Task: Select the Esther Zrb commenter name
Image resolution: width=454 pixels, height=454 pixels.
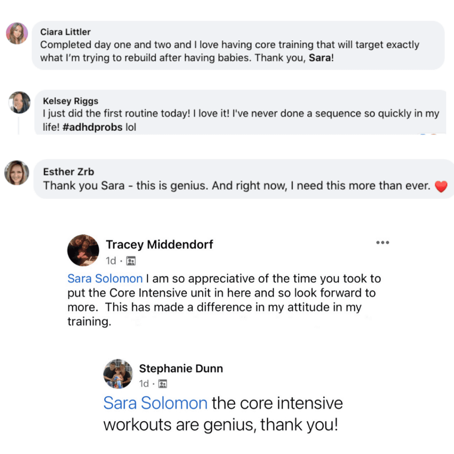Action: pos(69,172)
